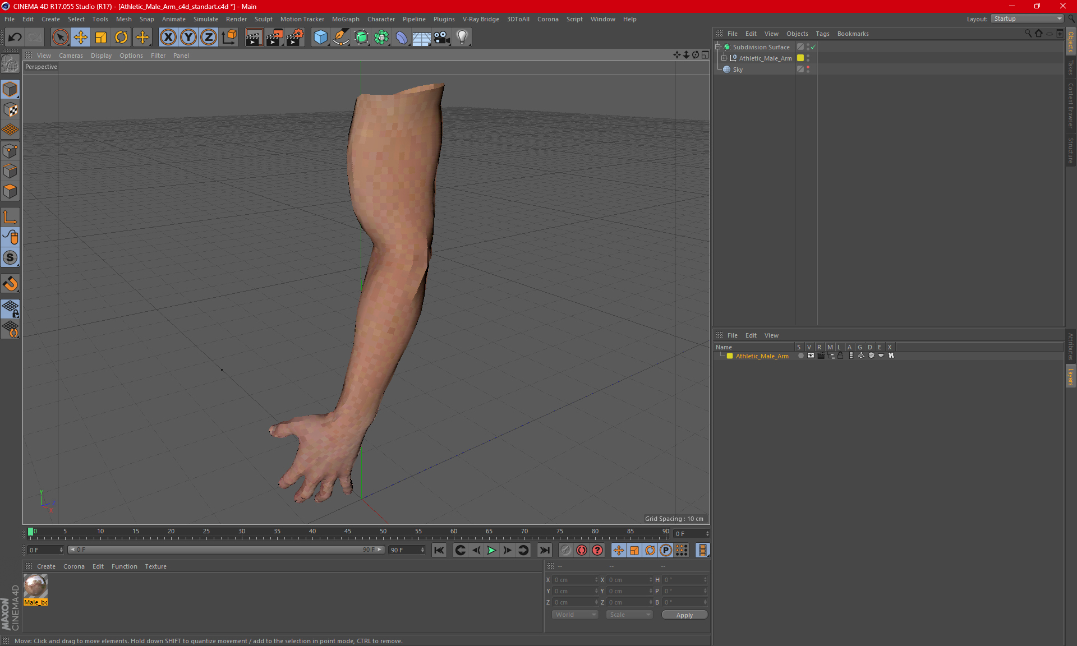Click the X position input field

[x=576, y=580]
